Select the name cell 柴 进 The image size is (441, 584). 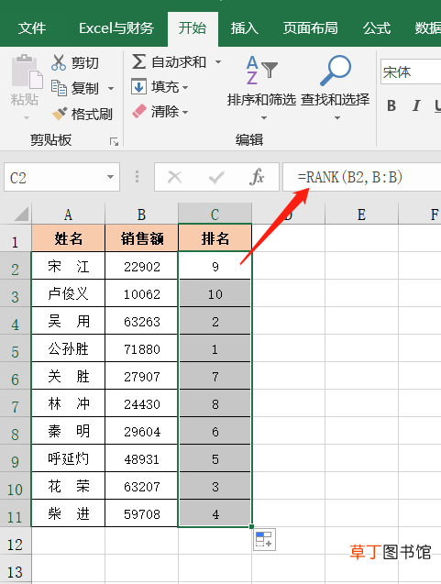(68, 513)
